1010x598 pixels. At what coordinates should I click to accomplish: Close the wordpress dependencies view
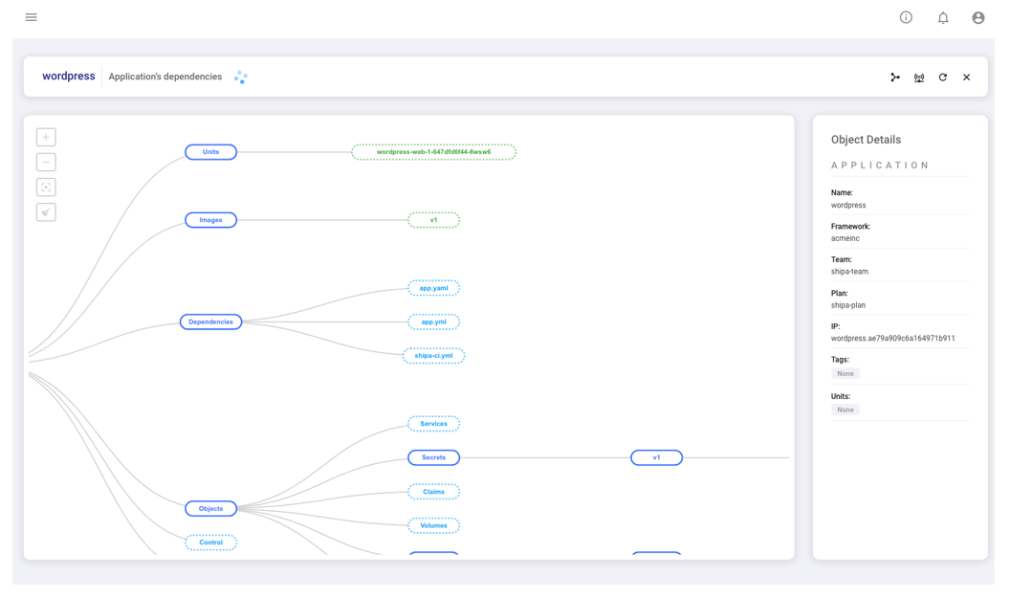966,78
